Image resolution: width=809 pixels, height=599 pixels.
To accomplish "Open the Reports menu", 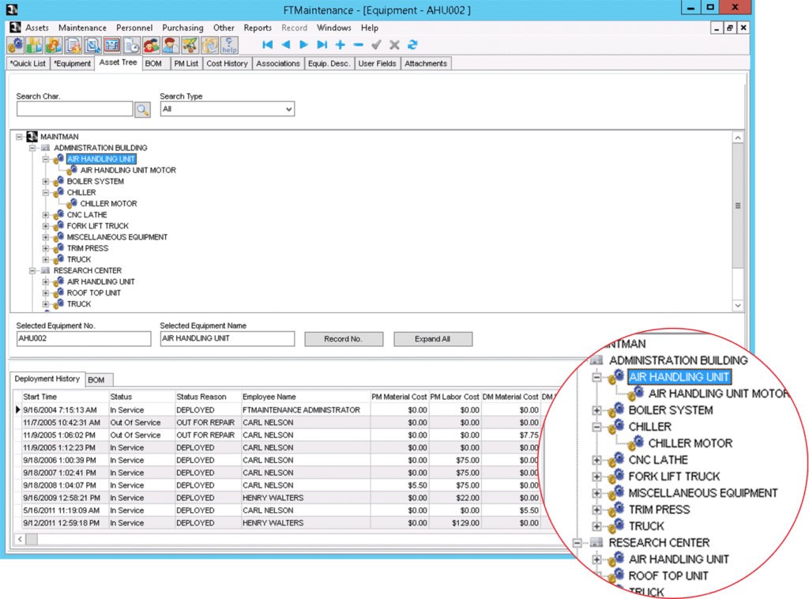I will [x=258, y=28].
